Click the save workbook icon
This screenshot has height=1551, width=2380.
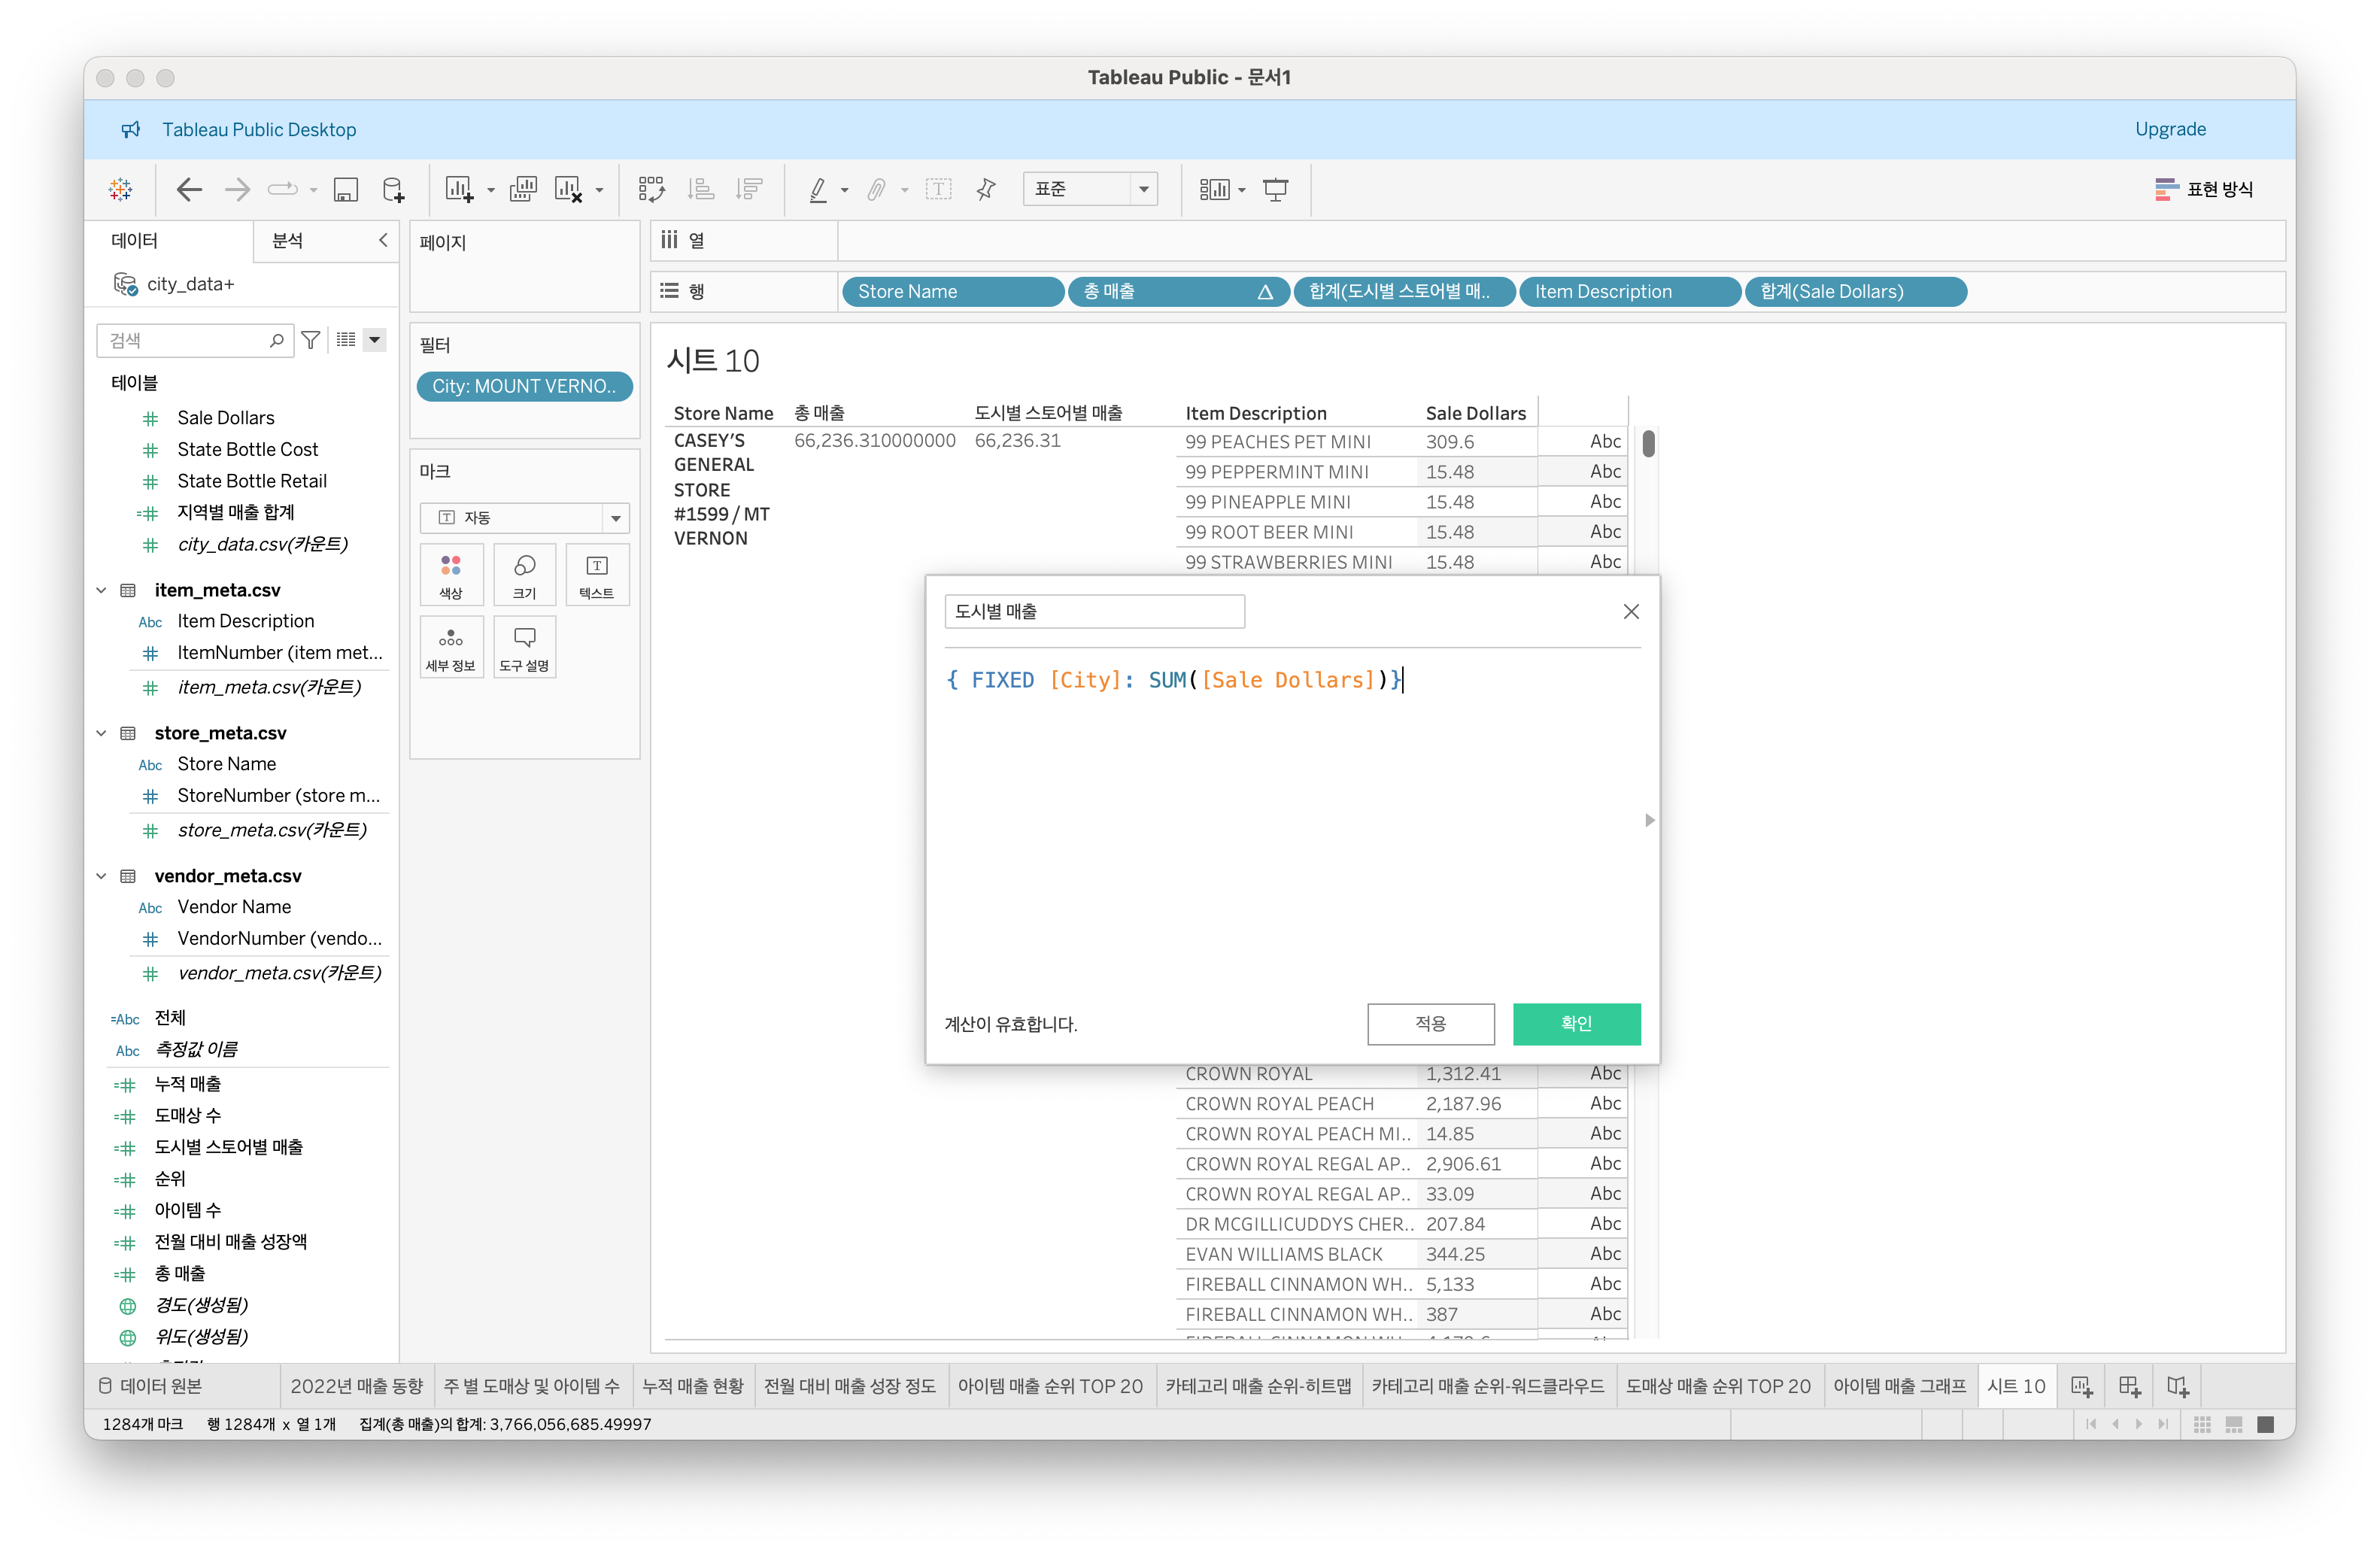[x=345, y=189]
